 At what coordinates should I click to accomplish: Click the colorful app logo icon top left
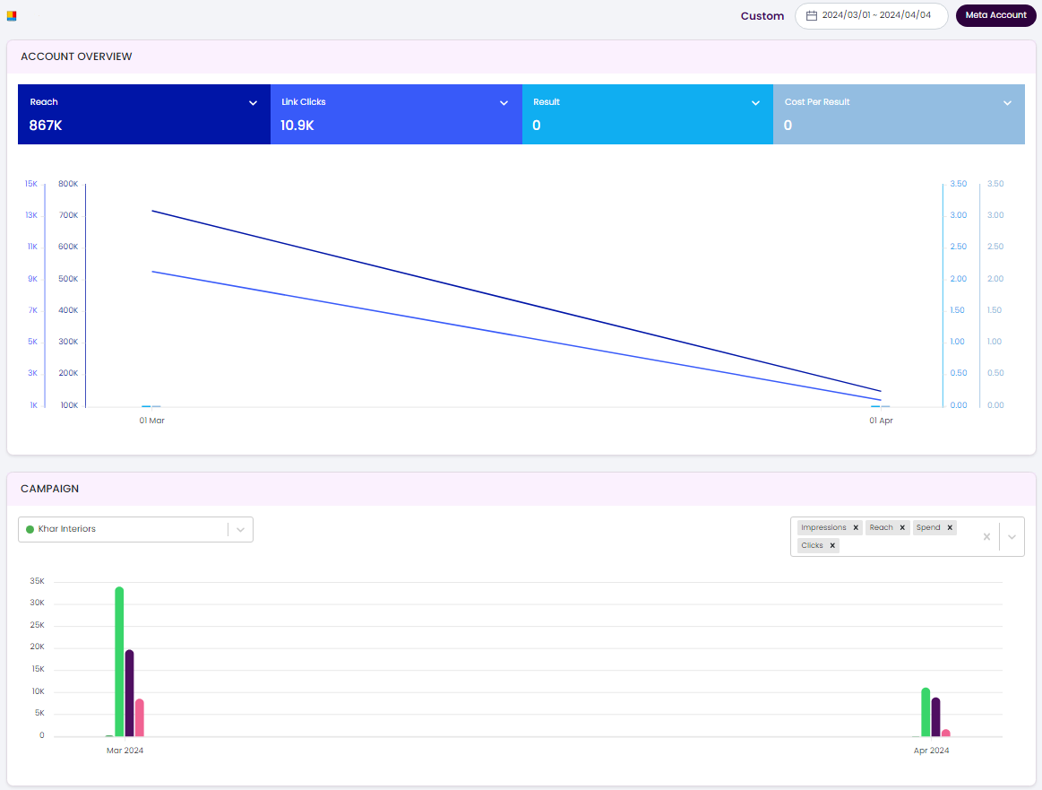[12, 15]
